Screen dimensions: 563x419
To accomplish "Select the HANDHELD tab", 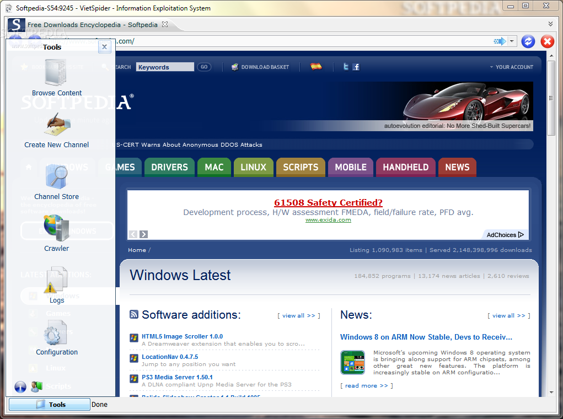I will pos(405,167).
